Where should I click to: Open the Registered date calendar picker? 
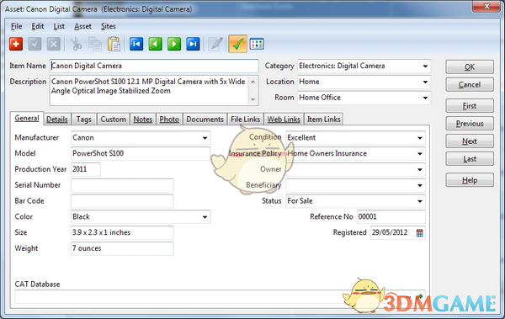tap(419, 232)
